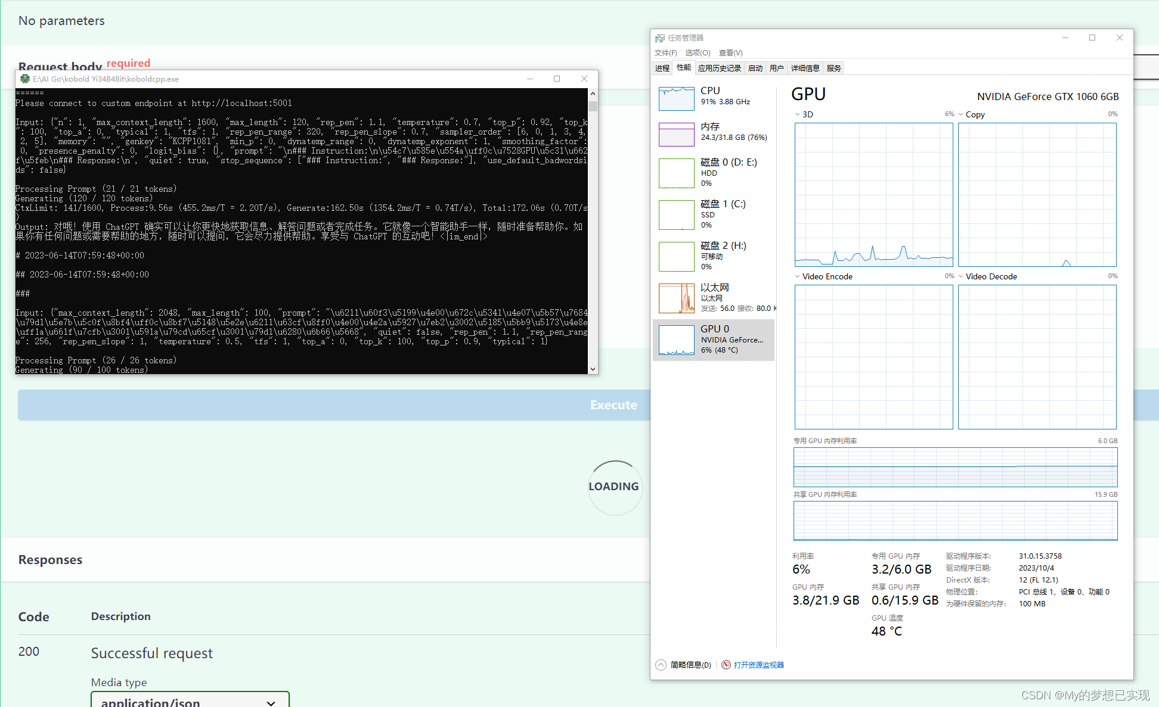The width and height of the screenshot is (1159, 707).
Task: Select the GPU 0 NVIDIA GeForce item
Action: (x=714, y=340)
